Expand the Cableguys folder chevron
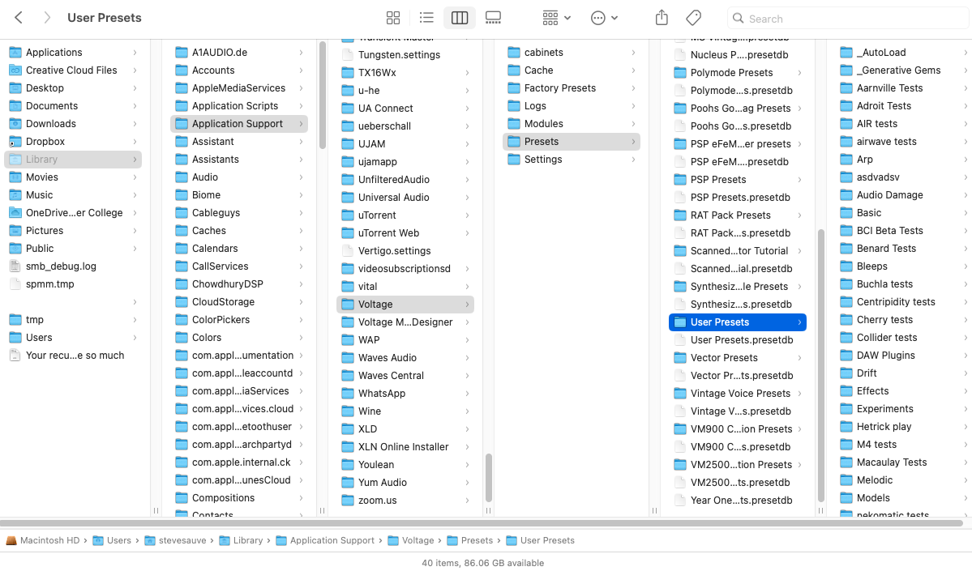 pyautogui.click(x=301, y=213)
